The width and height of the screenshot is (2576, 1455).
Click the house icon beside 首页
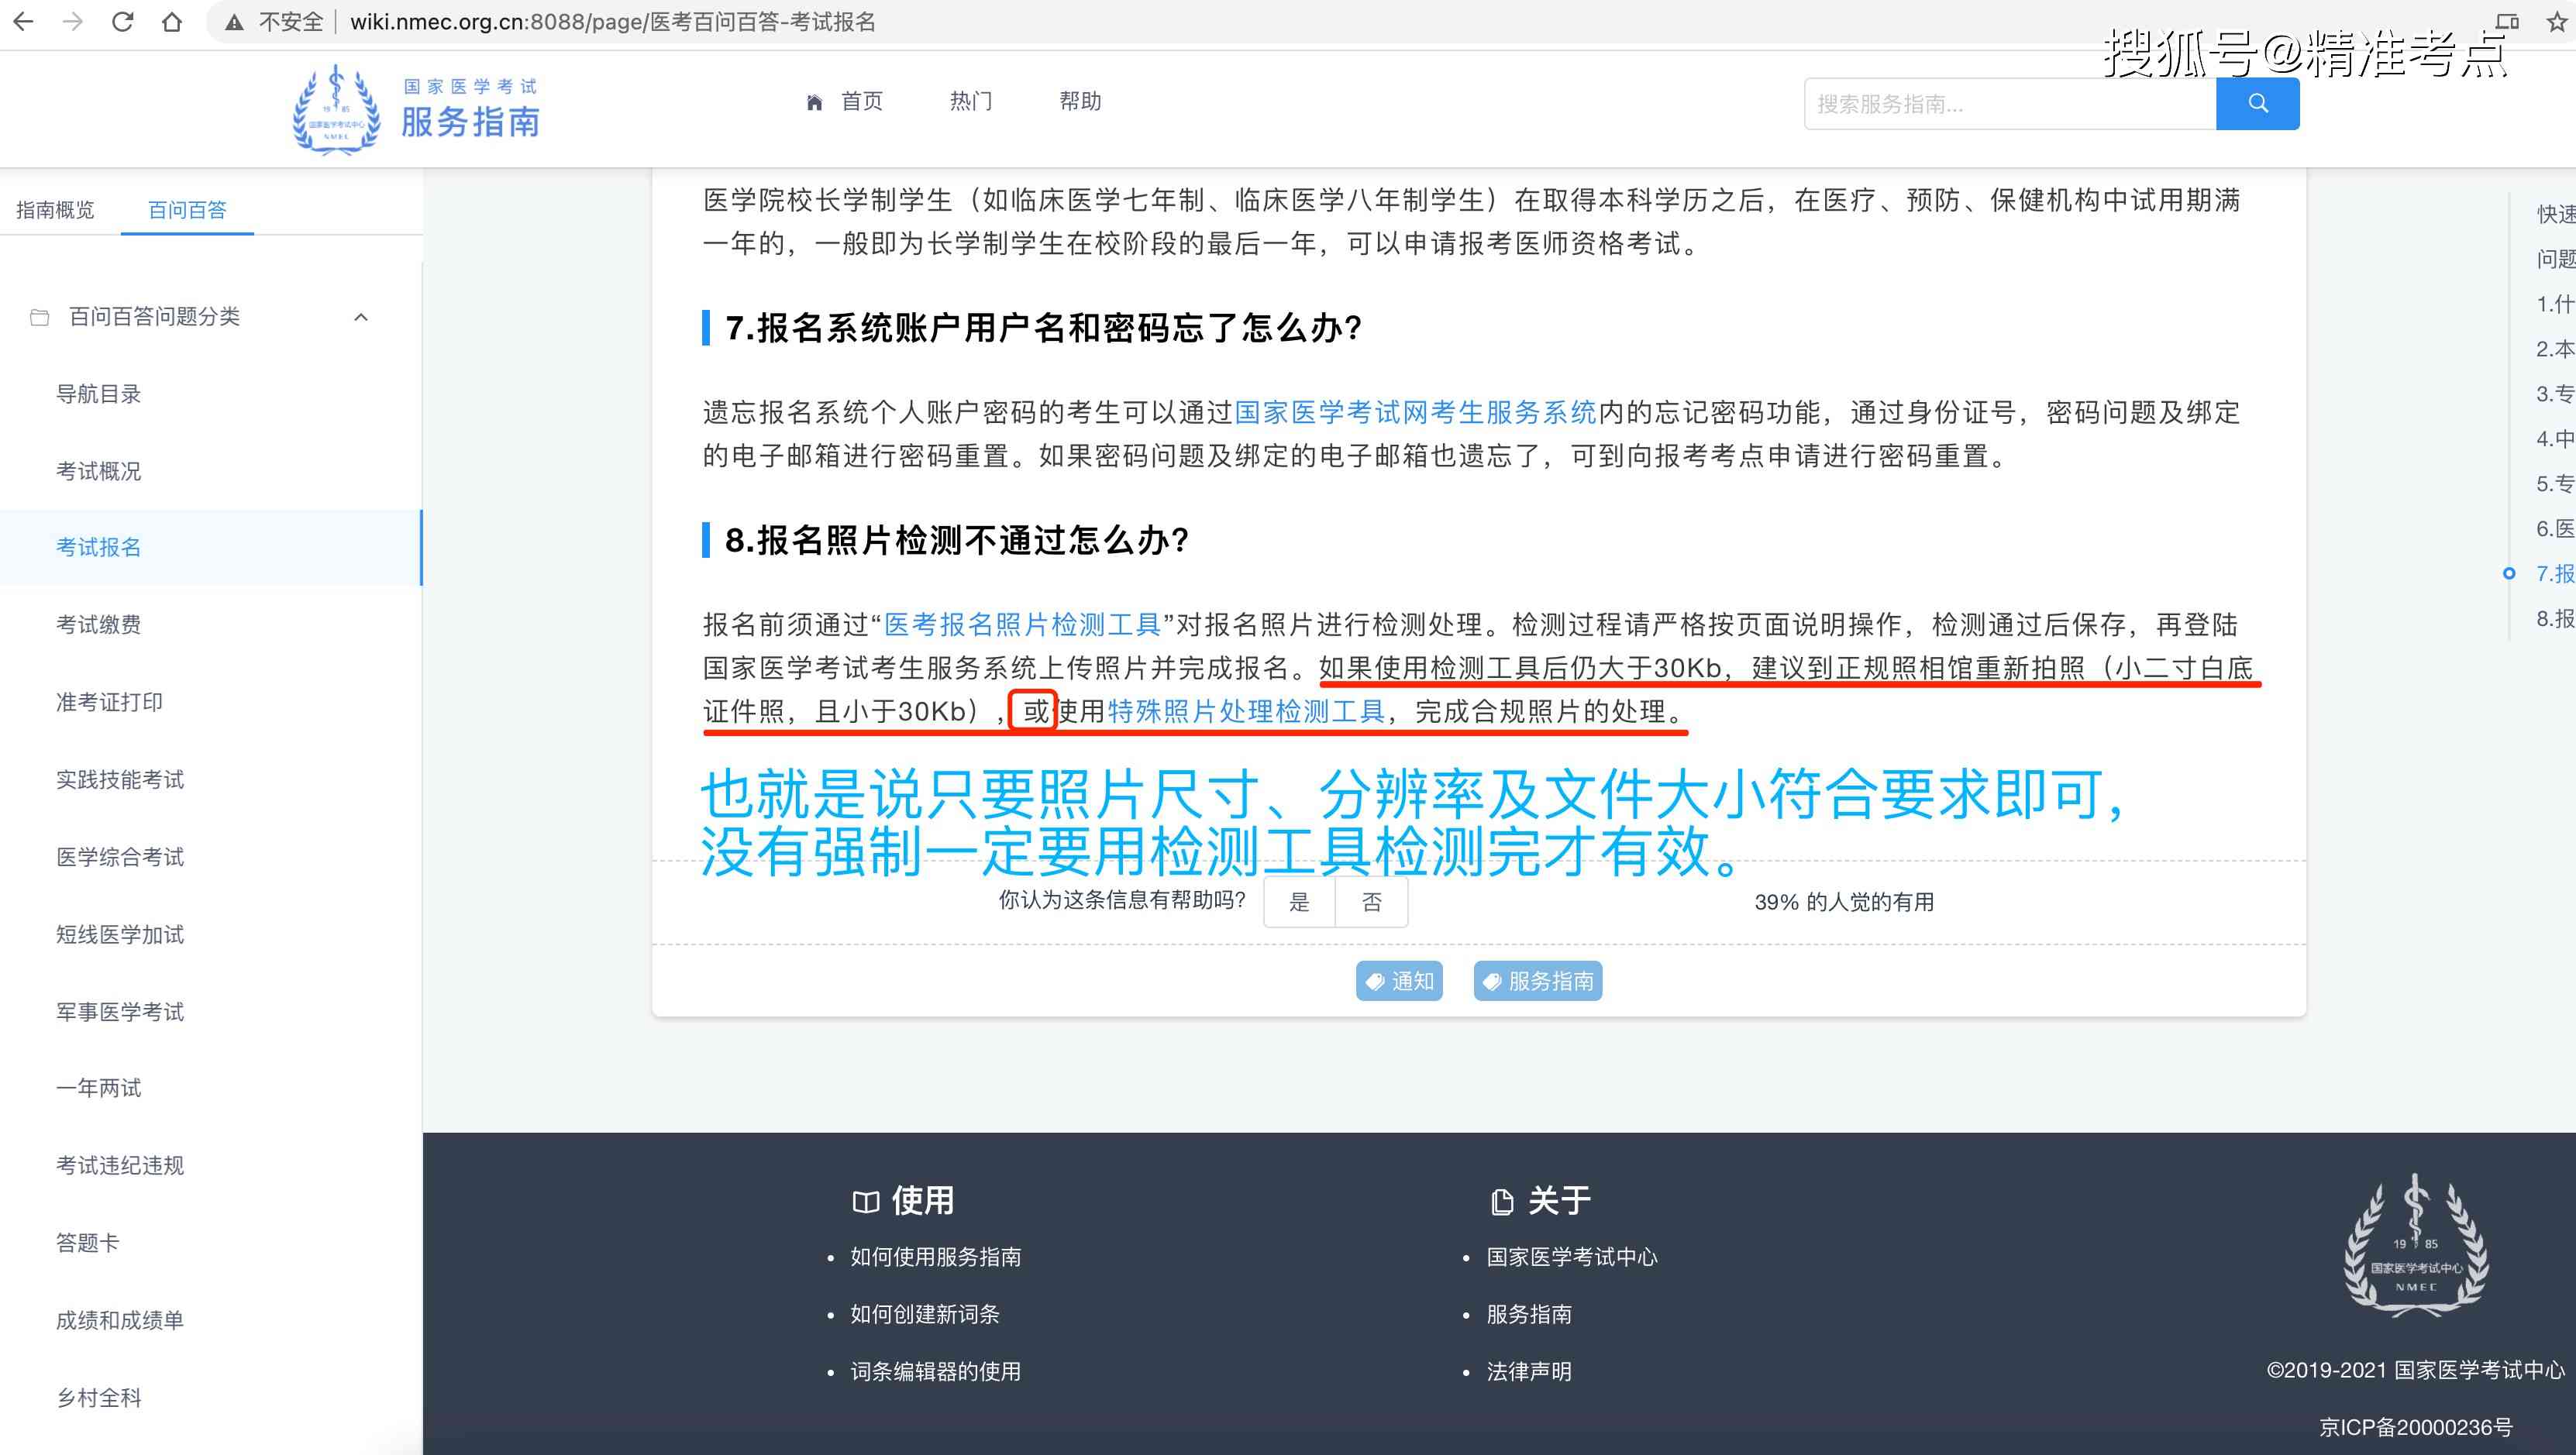tap(814, 102)
